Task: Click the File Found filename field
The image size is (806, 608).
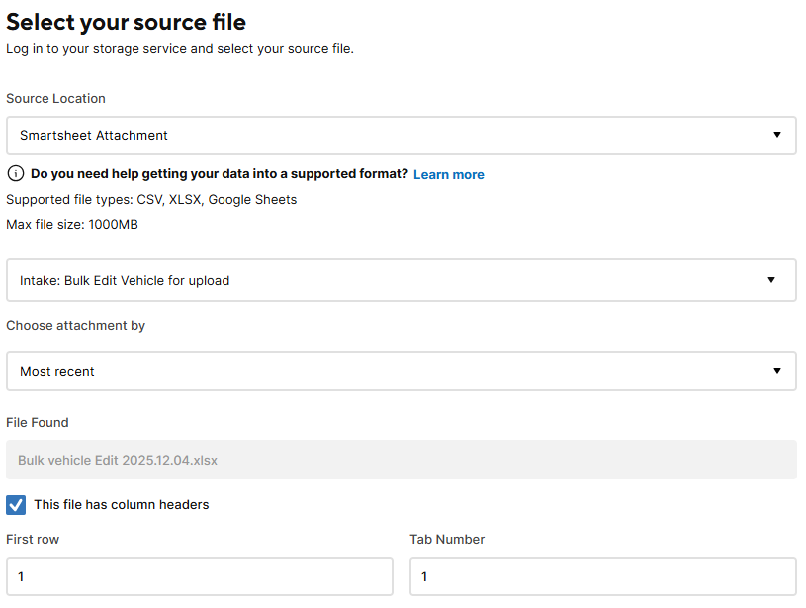Action: tap(402, 460)
